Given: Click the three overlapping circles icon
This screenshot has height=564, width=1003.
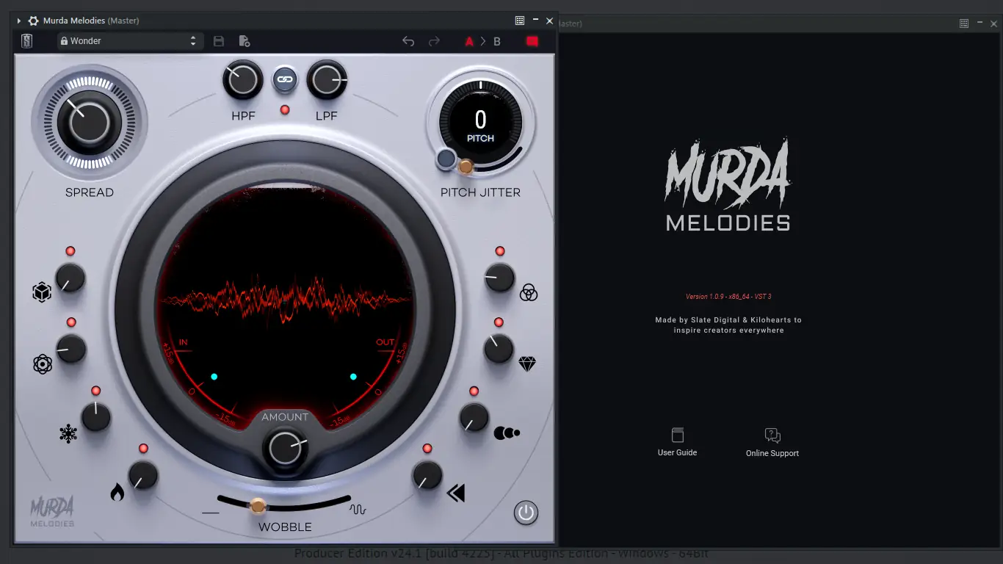Looking at the screenshot, I should pos(529,293).
